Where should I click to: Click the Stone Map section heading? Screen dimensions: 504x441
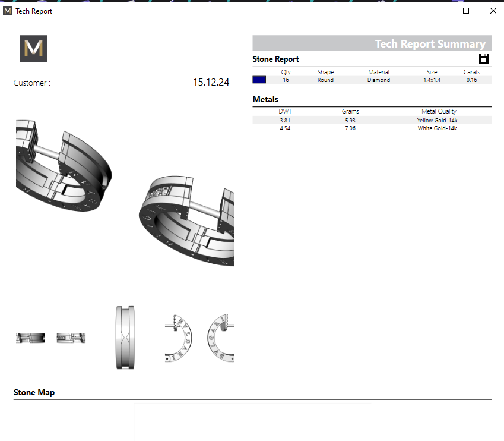click(x=34, y=392)
